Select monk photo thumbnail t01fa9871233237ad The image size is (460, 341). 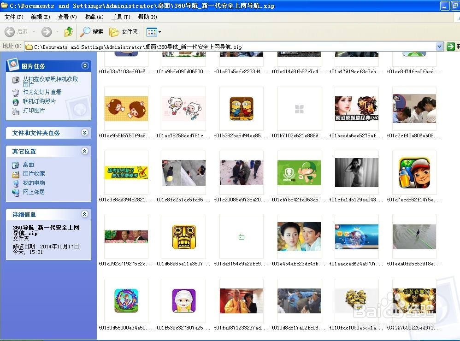tap(242, 301)
